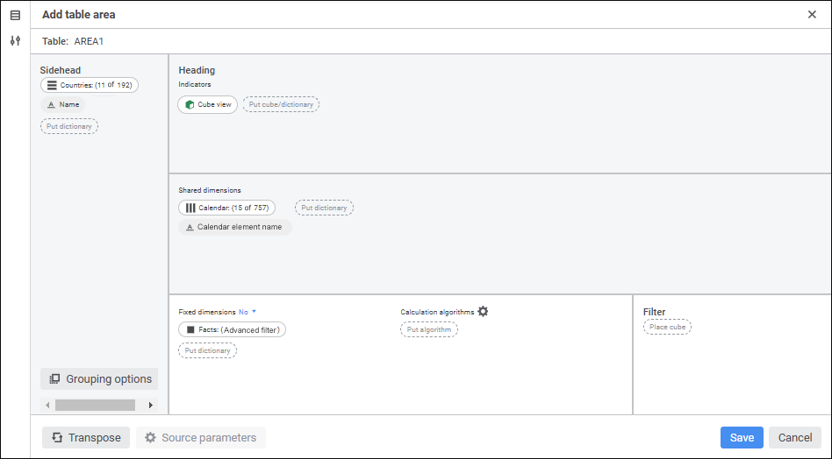
Task: Click the left arrow of the Sidehead scrollbar
Action: pos(47,405)
